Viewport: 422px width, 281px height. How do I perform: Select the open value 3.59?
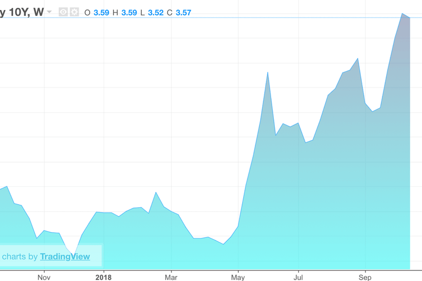[101, 13]
